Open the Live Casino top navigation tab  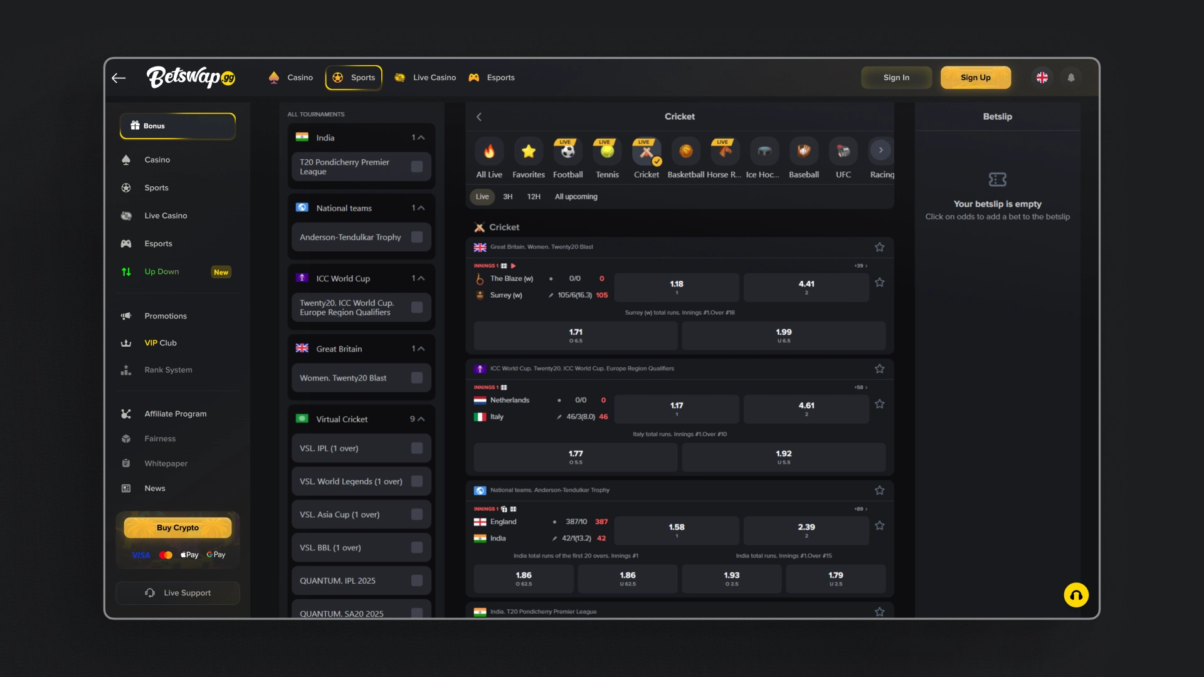[425, 78]
